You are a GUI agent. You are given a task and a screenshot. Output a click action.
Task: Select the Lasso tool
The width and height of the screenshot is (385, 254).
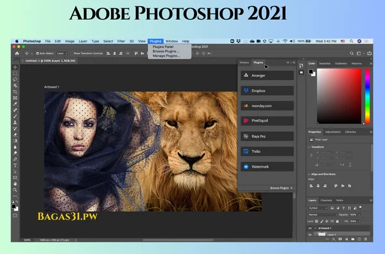click(15, 79)
